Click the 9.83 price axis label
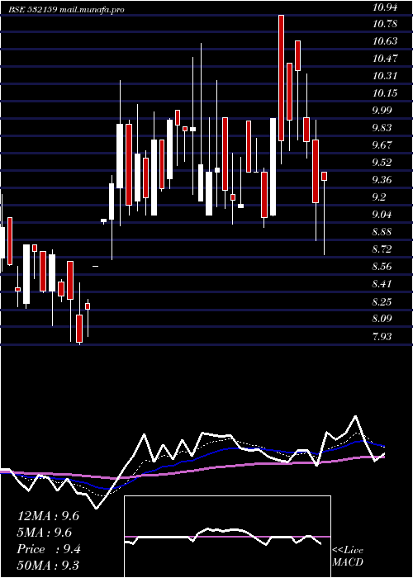413x578 pixels. [x=382, y=128]
